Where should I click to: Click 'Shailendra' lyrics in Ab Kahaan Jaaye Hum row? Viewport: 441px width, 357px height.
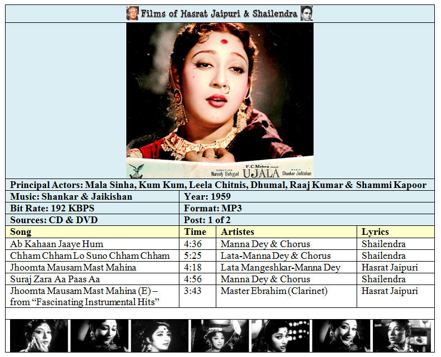(383, 244)
